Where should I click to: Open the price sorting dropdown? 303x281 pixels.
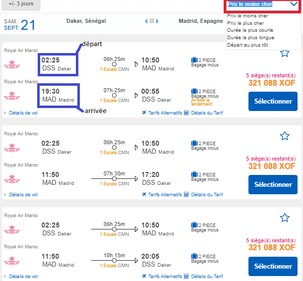(x=262, y=4)
